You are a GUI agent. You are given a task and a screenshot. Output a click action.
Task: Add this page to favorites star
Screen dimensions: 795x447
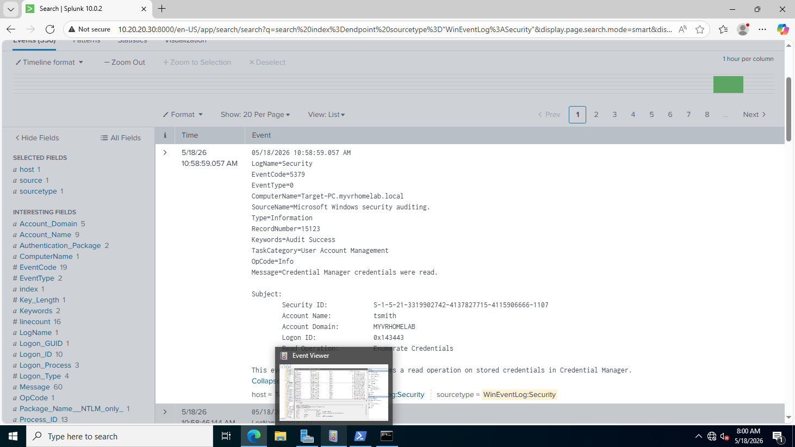[x=700, y=29]
